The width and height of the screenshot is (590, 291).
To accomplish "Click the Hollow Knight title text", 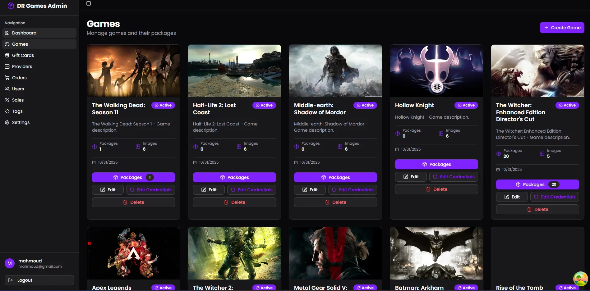I will pos(414,105).
